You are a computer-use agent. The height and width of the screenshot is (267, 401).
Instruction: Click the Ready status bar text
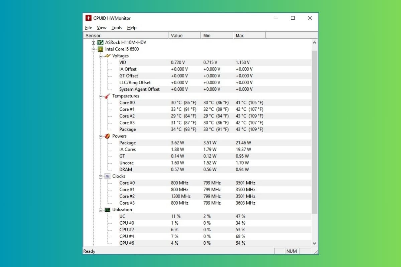click(x=89, y=251)
